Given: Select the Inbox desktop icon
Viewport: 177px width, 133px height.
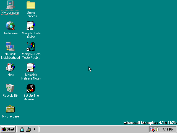Looking at the screenshot, I should point(10,67).
